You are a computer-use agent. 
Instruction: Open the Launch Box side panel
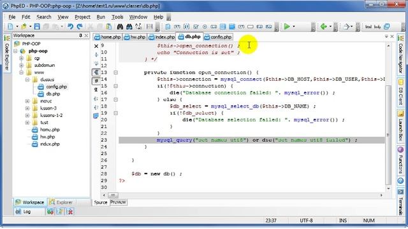pyautogui.click(x=400, y=126)
